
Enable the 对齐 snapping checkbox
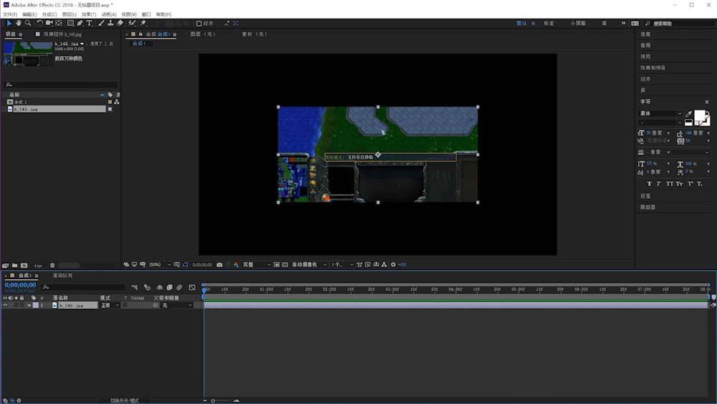(x=199, y=23)
